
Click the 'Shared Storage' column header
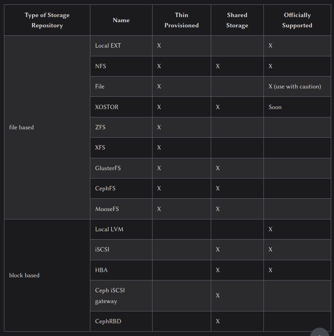pos(237,20)
